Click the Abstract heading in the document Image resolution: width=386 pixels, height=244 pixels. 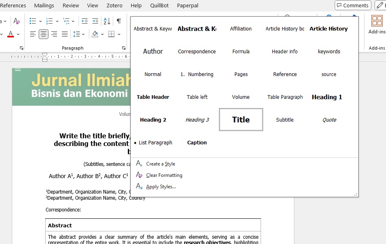pyautogui.click(x=60, y=225)
